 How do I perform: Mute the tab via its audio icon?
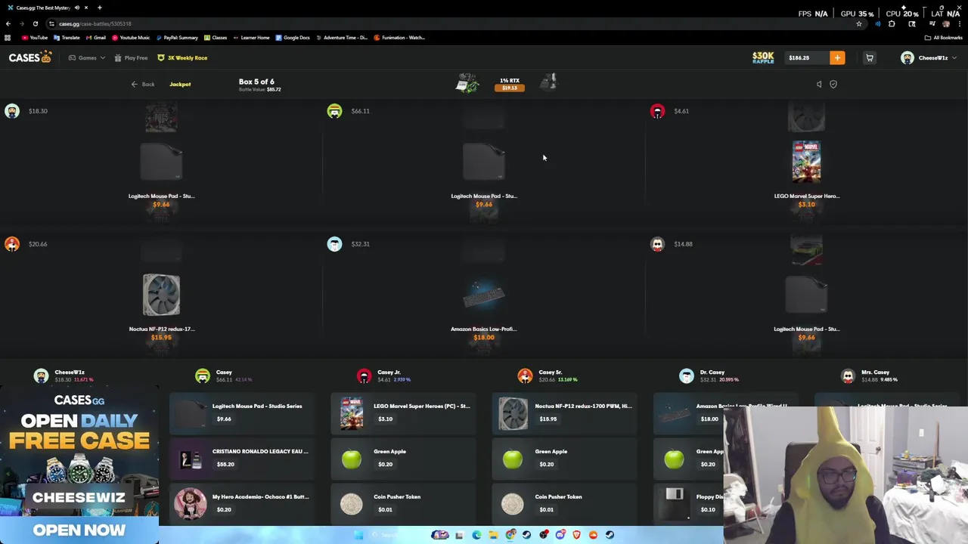pyautogui.click(x=76, y=8)
